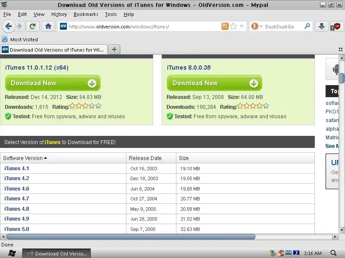345x258 pixels.
Task: Click the horizontal scrollbar right arrow
Action: click(335, 237)
